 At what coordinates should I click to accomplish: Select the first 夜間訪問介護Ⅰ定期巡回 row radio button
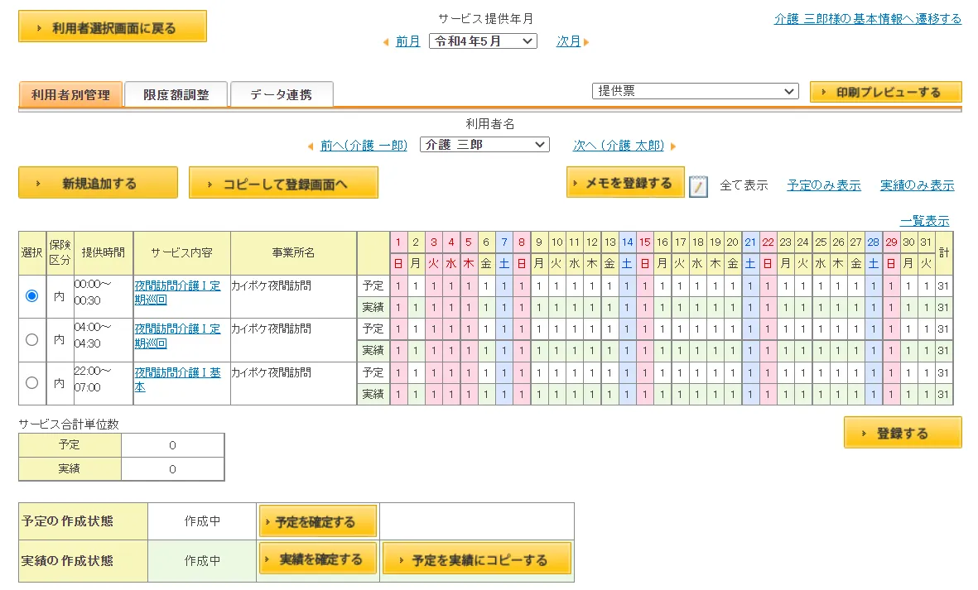[31, 295]
